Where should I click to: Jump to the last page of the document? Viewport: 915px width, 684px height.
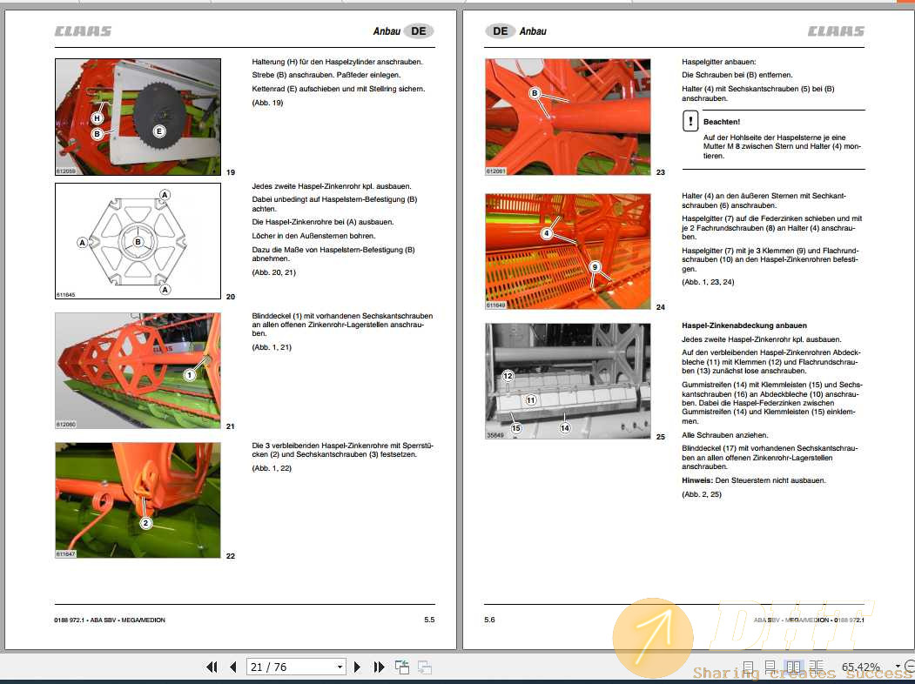[379, 667]
